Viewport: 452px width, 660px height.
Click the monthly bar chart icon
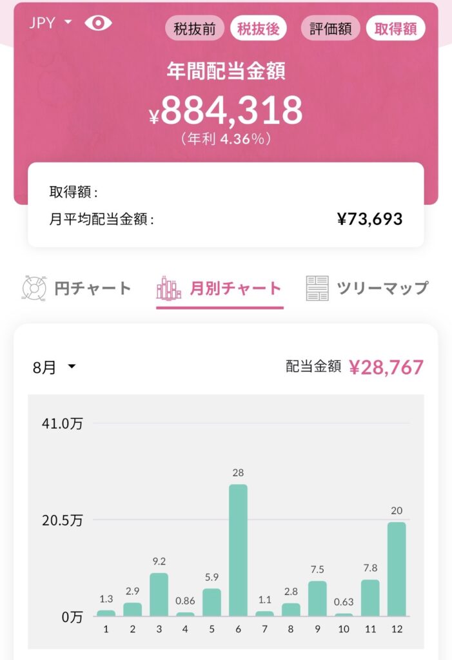pyautogui.click(x=169, y=288)
